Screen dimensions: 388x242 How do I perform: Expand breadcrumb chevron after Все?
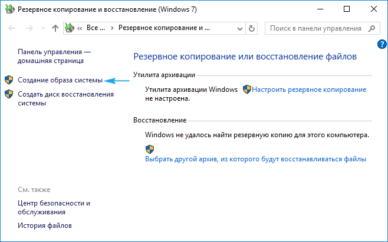[112, 28]
